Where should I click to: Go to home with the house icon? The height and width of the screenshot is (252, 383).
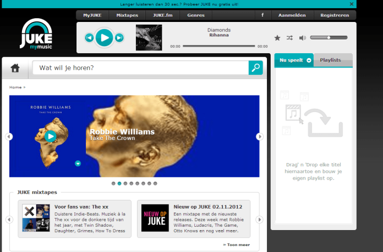[x=15, y=68]
